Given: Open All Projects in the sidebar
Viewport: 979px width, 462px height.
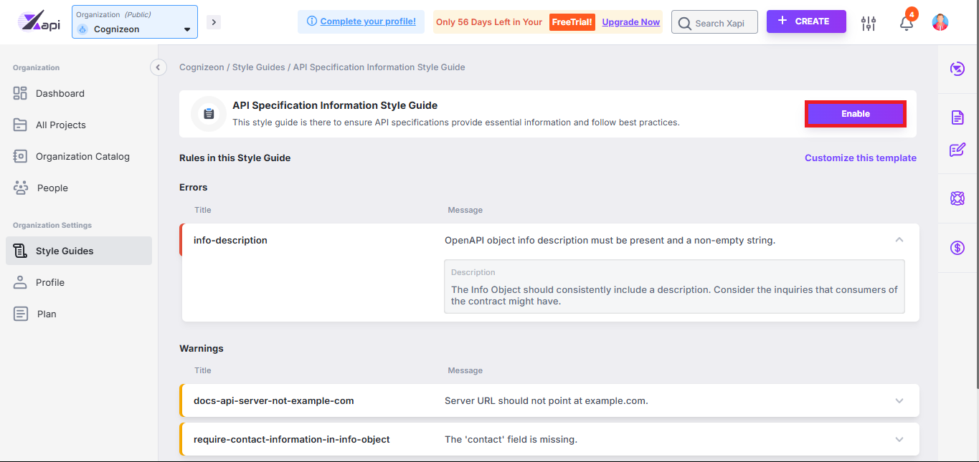Looking at the screenshot, I should pyautogui.click(x=60, y=125).
